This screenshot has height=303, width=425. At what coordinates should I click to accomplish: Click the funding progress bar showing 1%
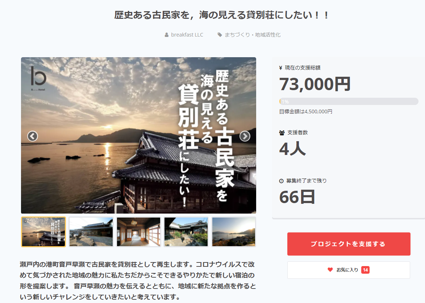pyautogui.click(x=349, y=101)
